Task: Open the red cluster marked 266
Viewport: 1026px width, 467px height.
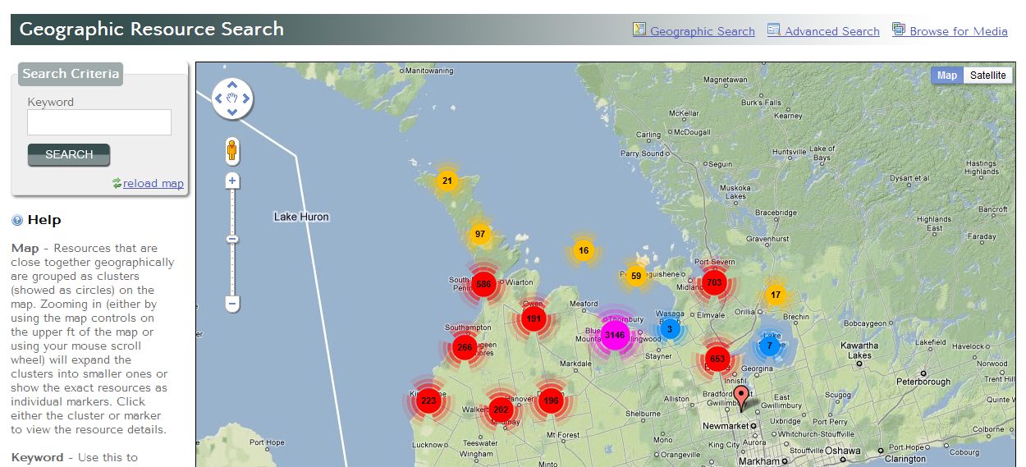Action: 465,348
